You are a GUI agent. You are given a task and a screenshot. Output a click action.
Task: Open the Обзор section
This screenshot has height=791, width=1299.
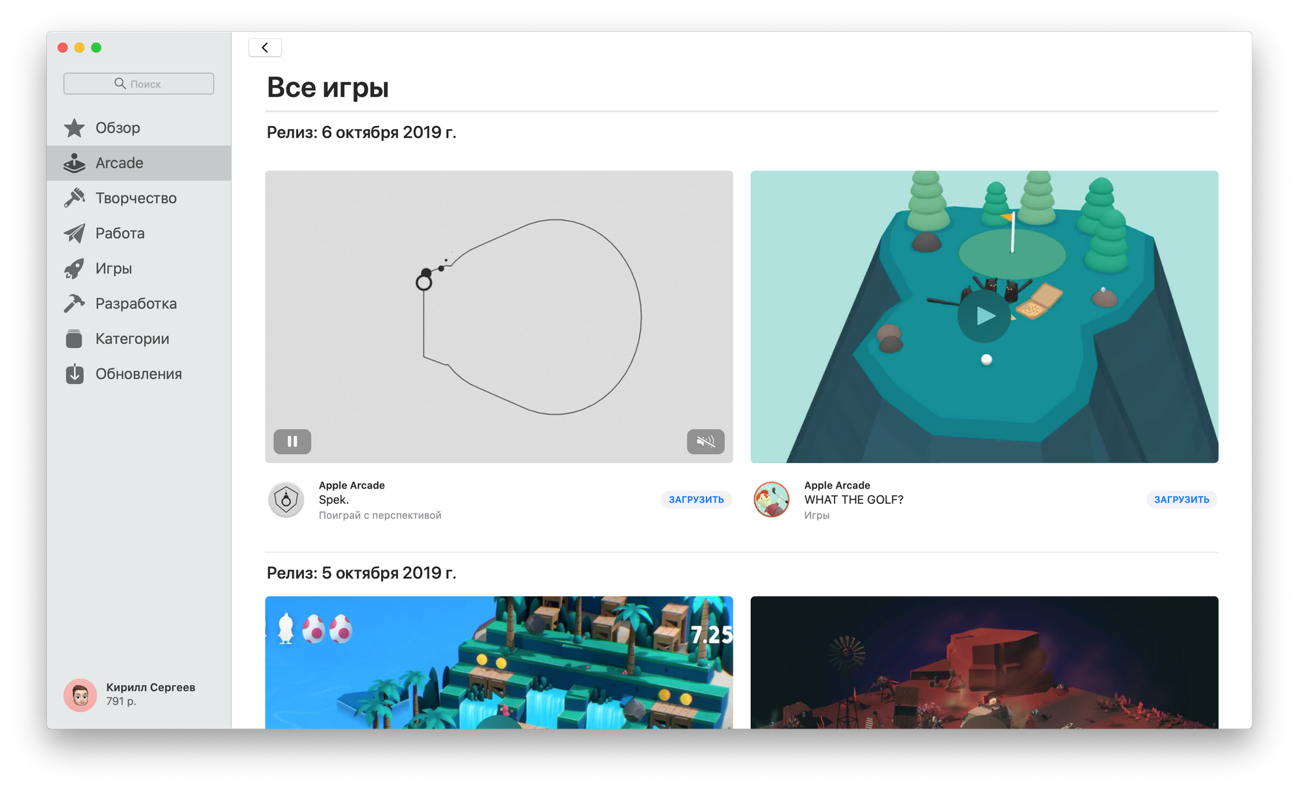coord(139,128)
